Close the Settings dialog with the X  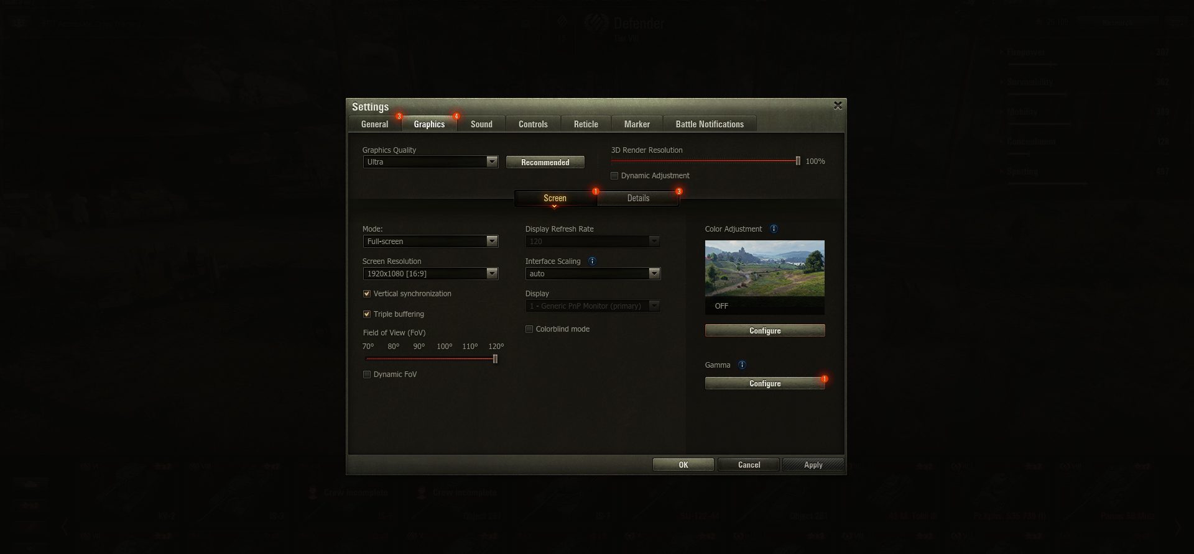point(838,106)
